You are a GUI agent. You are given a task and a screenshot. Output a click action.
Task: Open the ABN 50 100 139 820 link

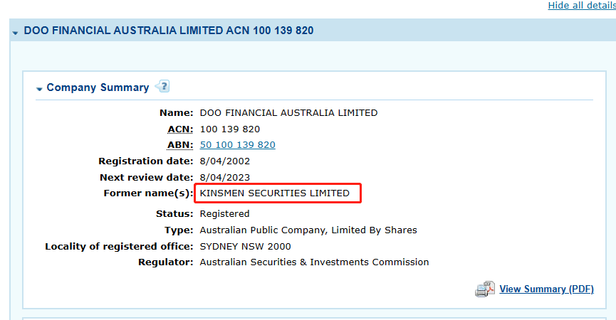pyautogui.click(x=237, y=145)
